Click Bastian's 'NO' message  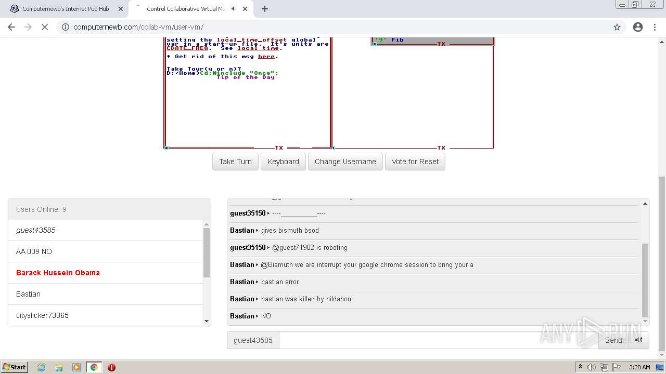point(266,316)
